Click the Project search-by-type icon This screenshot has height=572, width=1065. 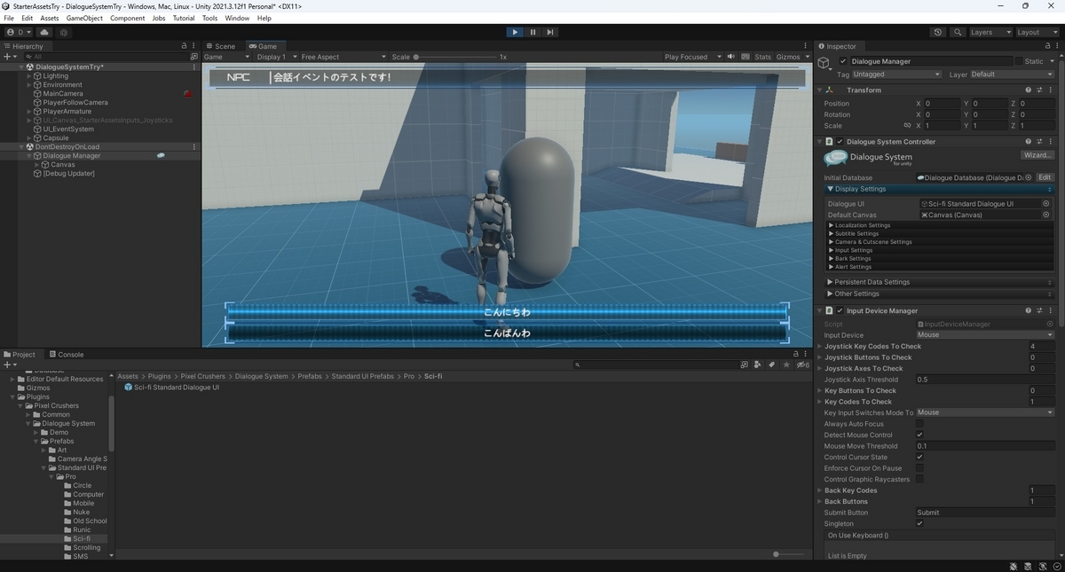point(759,364)
